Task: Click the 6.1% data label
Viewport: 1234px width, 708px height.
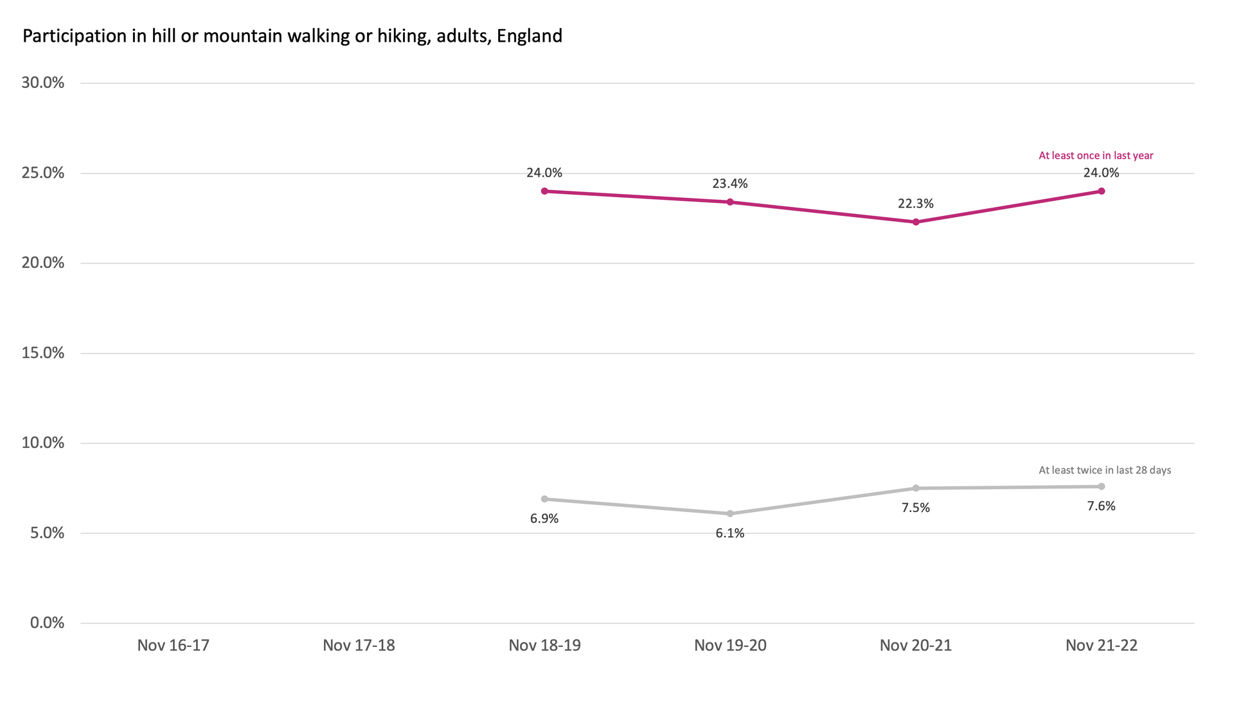Action: pos(729,533)
